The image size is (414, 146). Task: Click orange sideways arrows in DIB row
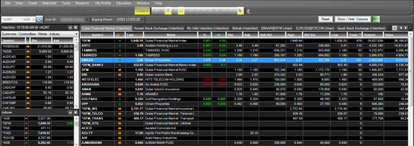[120, 75]
